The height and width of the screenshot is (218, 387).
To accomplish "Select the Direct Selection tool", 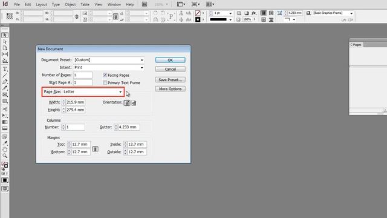I will 5,42.
